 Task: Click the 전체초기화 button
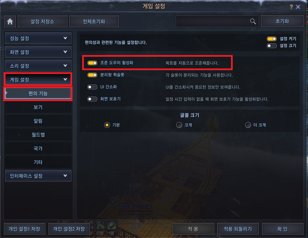94,21
